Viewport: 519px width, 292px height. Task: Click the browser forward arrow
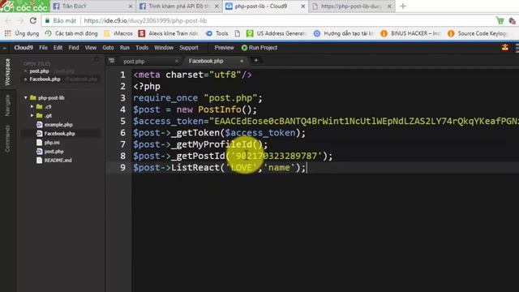pyautogui.click(x=20, y=20)
